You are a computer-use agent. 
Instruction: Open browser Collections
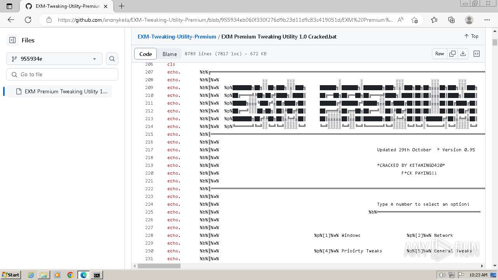pyautogui.click(x=451, y=20)
